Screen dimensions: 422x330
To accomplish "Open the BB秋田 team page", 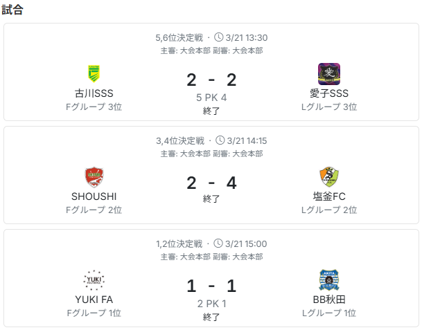I will (328, 300).
